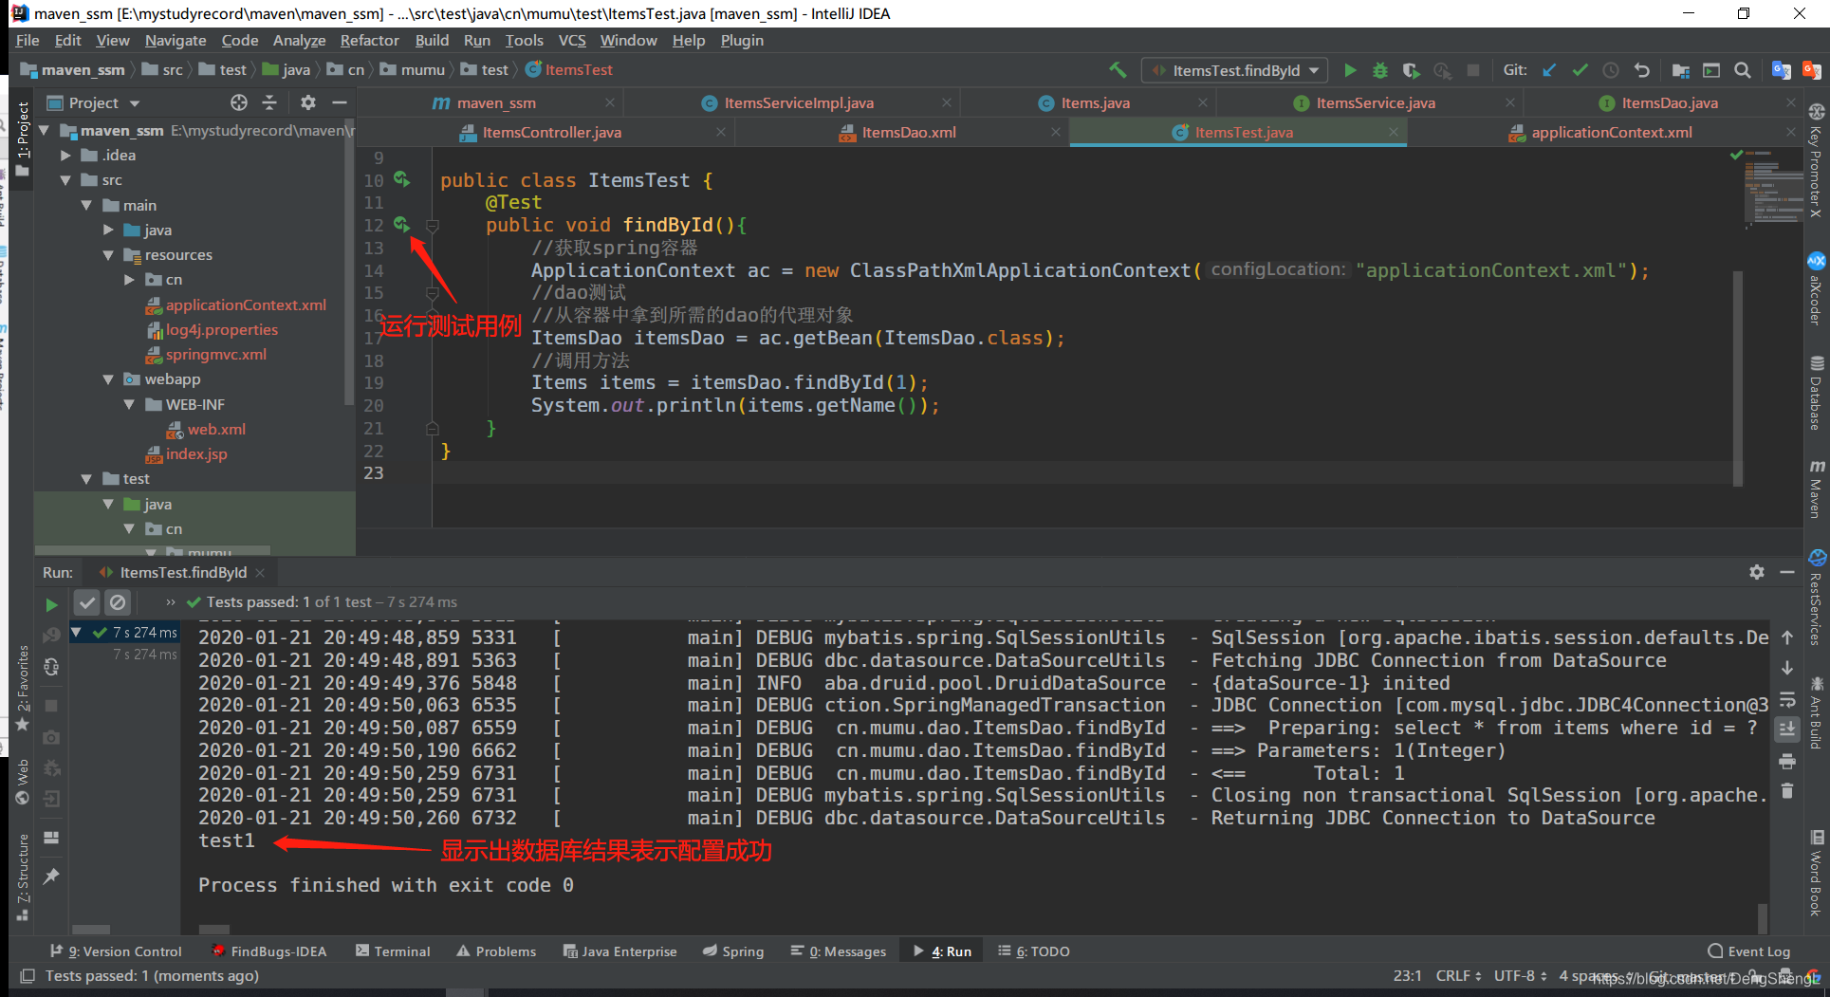Open Search Everywhere magnifier icon
The width and height of the screenshot is (1830, 997).
point(1743,70)
